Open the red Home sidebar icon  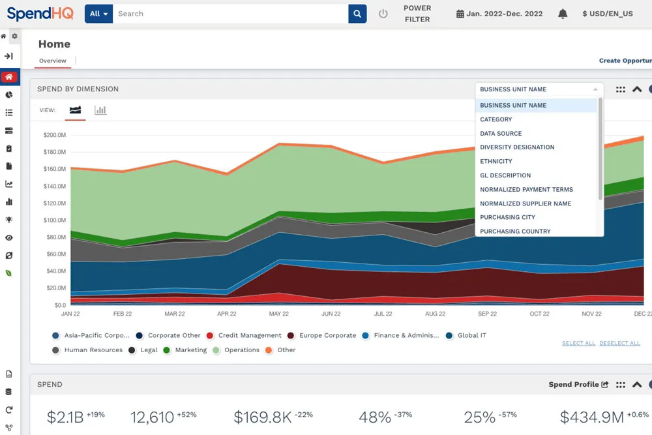(8, 77)
